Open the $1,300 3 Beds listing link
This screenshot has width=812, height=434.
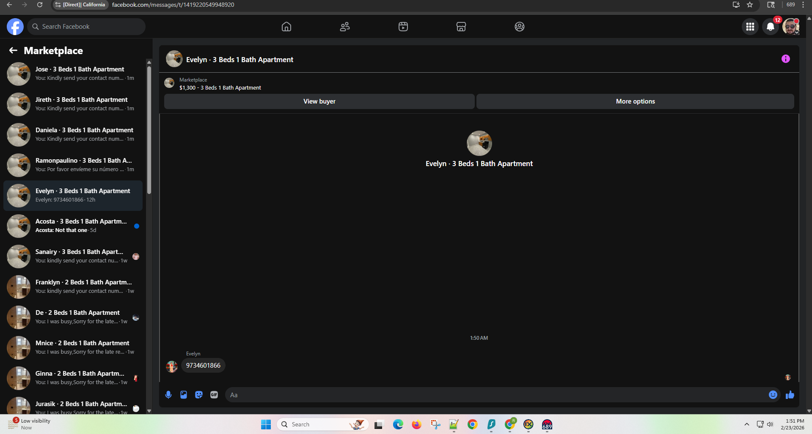tap(220, 88)
